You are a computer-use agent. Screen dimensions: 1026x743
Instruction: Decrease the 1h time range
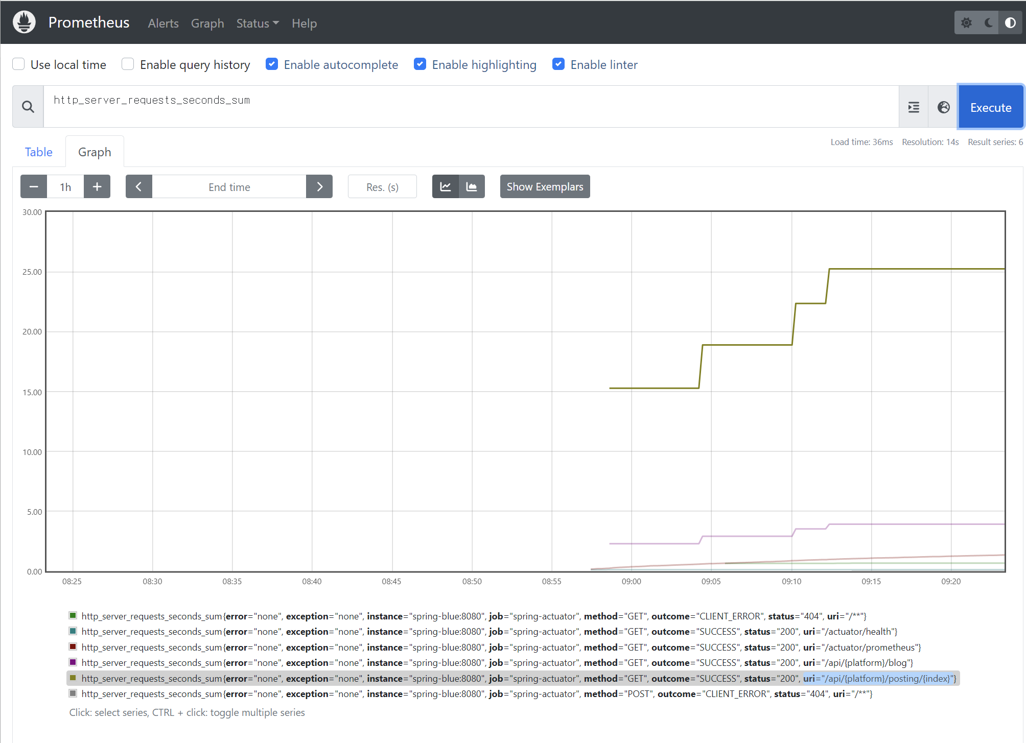(34, 187)
